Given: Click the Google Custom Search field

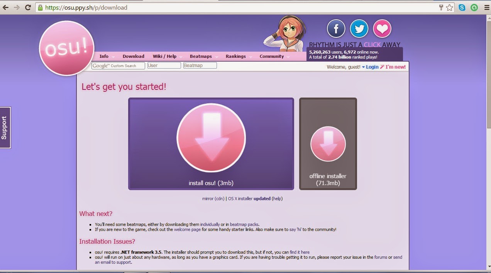Looking at the screenshot, I should [x=118, y=66].
